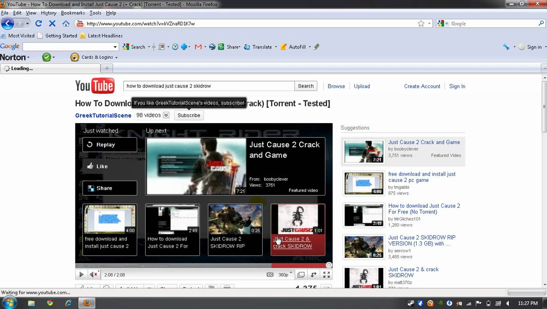Open the Bookmarks menu
Image resolution: width=547 pixels, height=309 pixels.
point(73,13)
